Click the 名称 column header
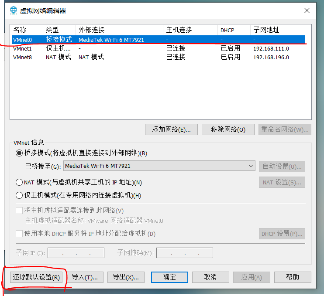 [27, 30]
